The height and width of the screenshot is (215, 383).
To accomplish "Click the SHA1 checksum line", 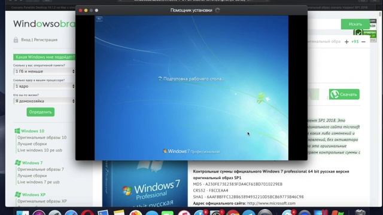I will coord(248,196).
